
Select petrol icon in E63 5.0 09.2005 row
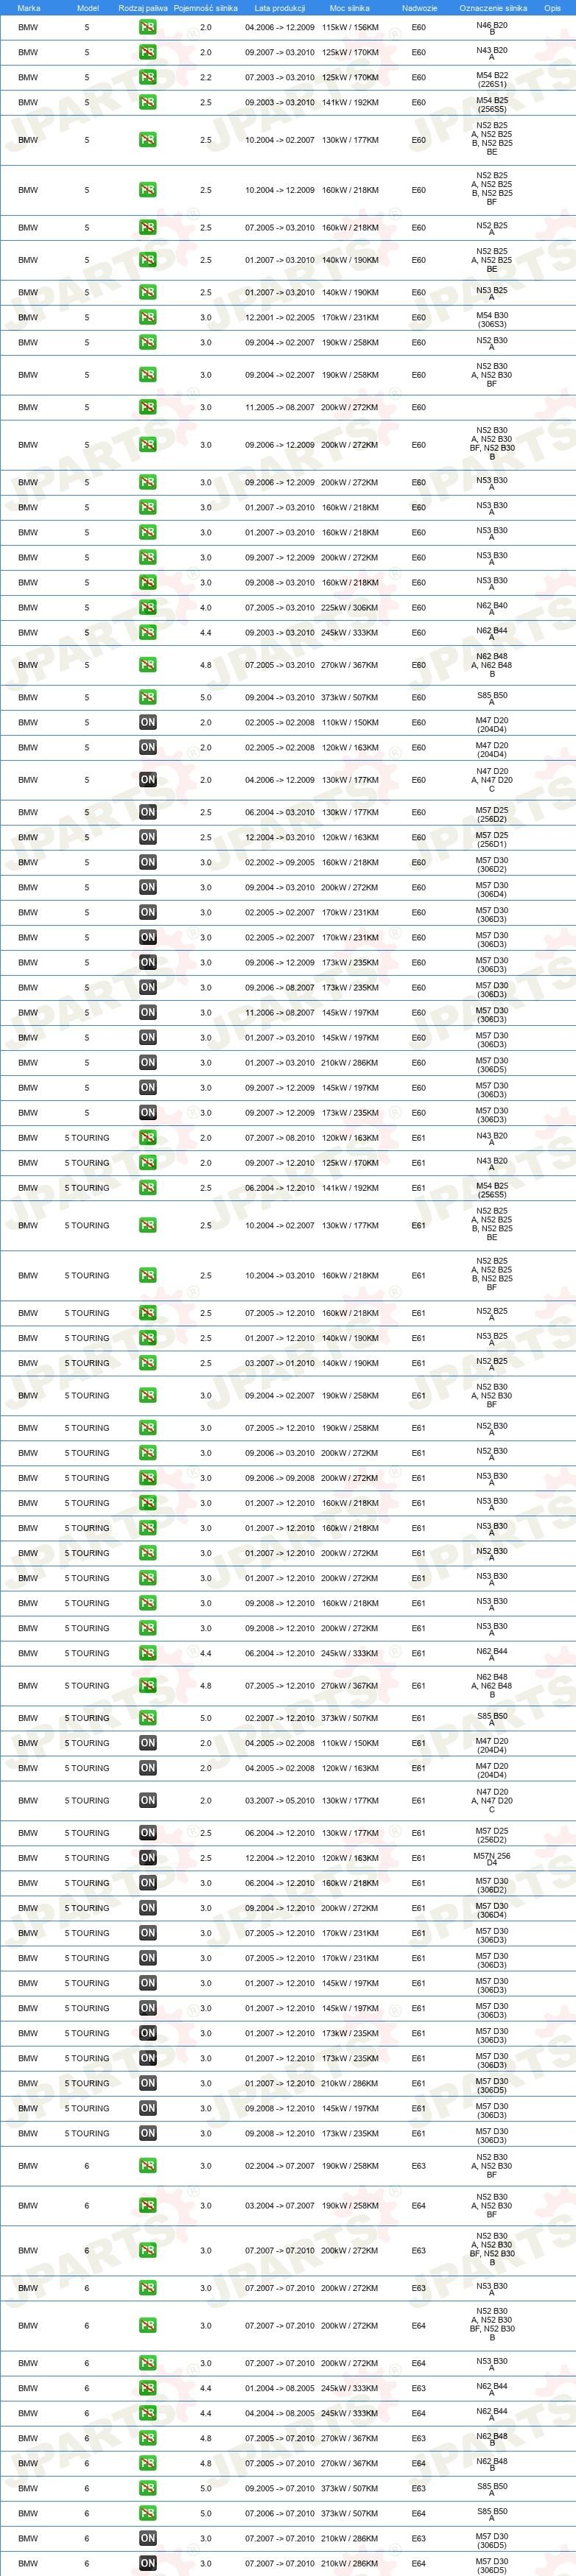tap(148, 2488)
